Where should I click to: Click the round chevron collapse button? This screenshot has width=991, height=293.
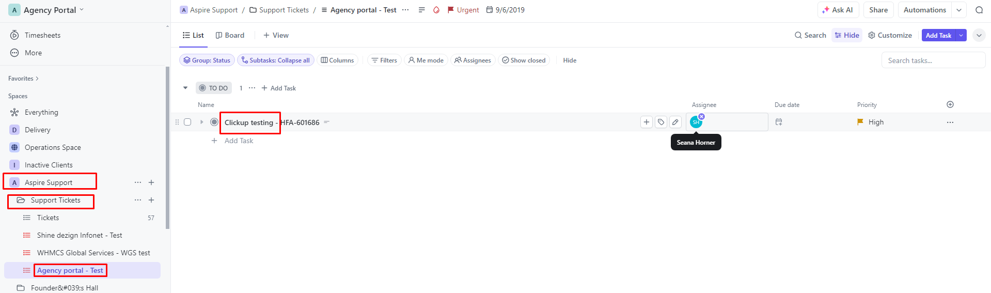tap(979, 35)
